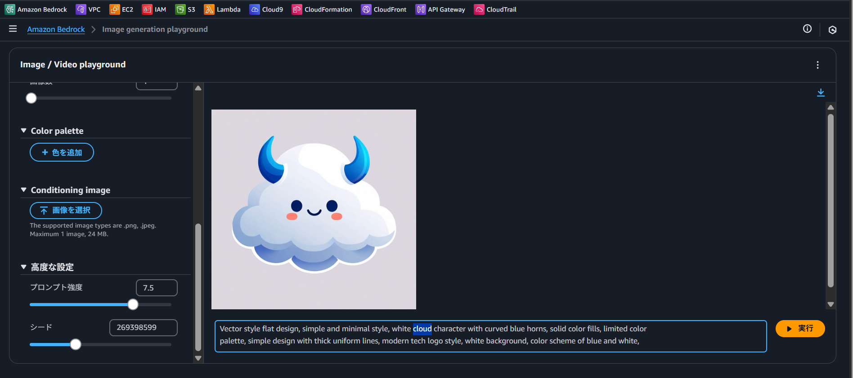Click the output area scroll up arrow
The width and height of the screenshot is (853, 378).
tap(831, 107)
